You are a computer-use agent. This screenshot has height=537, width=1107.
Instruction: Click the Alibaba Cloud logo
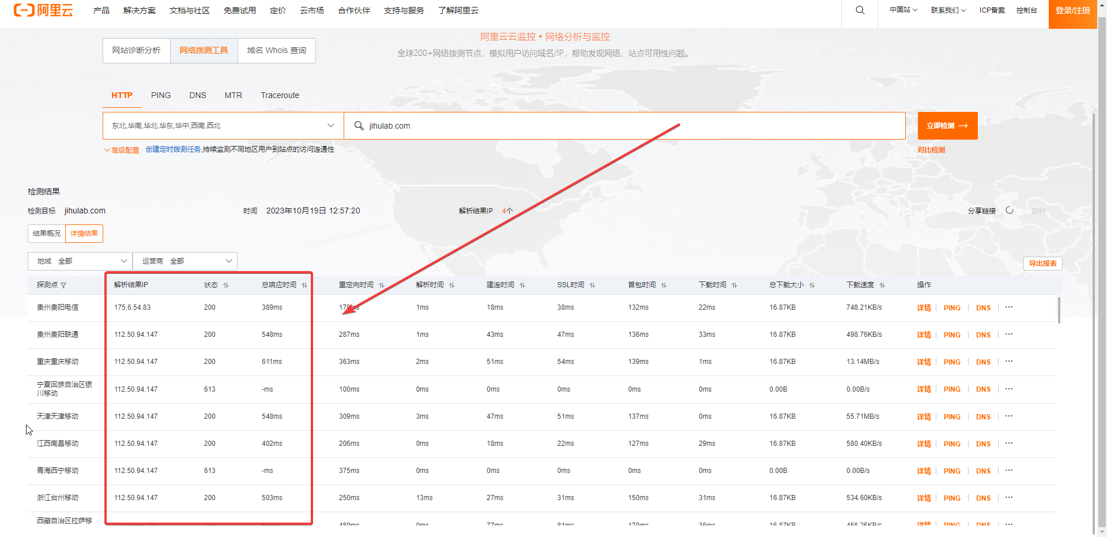(43, 10)
